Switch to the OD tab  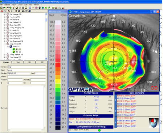click(30, 62)
